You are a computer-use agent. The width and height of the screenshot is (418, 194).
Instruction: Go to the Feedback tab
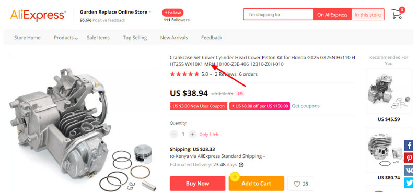(212, 38)
